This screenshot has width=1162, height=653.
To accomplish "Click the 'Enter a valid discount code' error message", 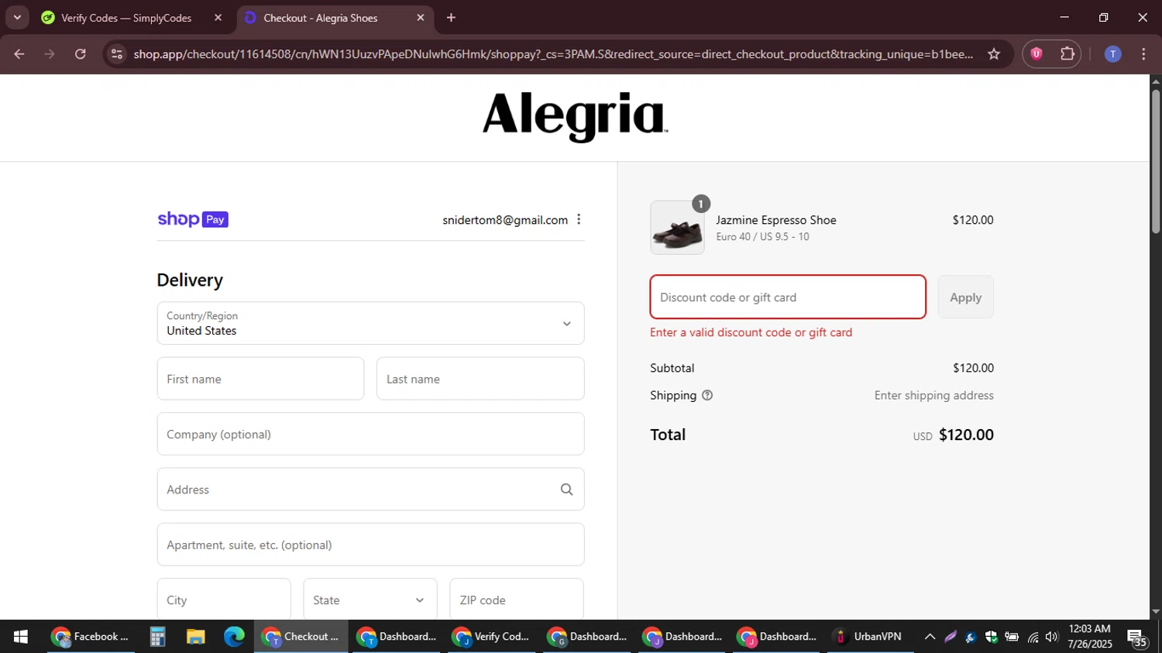I will 751,332.
